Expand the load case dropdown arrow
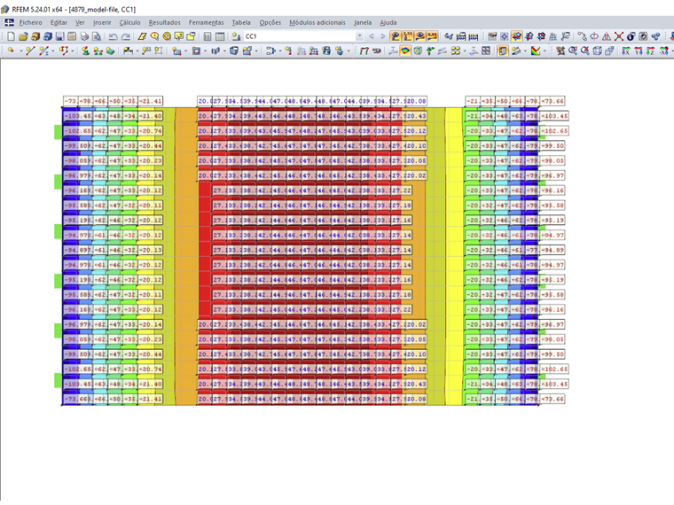 (x=359, y=36)
